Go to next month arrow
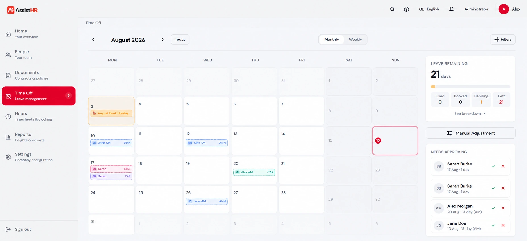The width and height of the screenshot is (527, 241). (x=163, y=40)
